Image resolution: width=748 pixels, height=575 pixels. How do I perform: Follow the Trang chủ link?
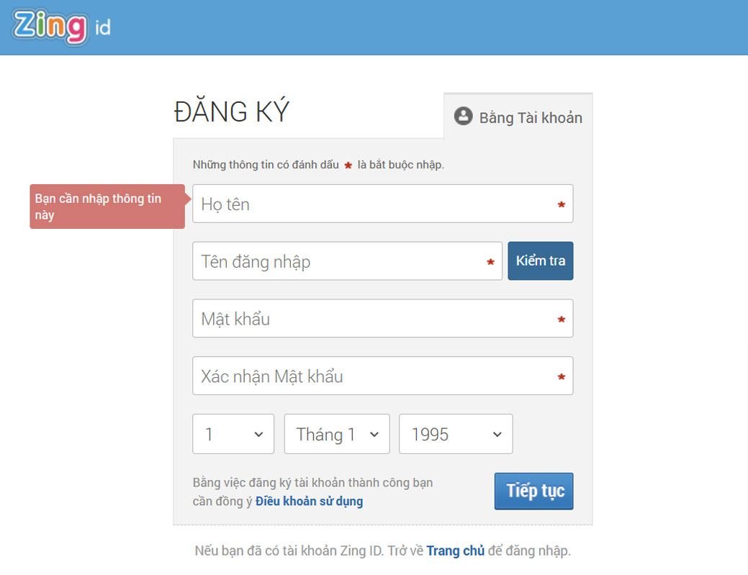pos(455,551)
